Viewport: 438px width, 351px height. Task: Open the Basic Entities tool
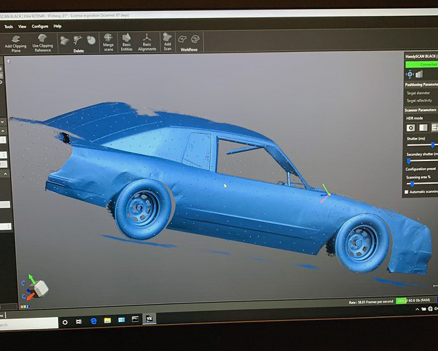point(126,42)
